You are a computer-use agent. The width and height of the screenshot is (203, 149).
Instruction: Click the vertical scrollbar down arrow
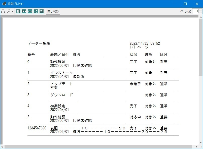tap(201, 142)
